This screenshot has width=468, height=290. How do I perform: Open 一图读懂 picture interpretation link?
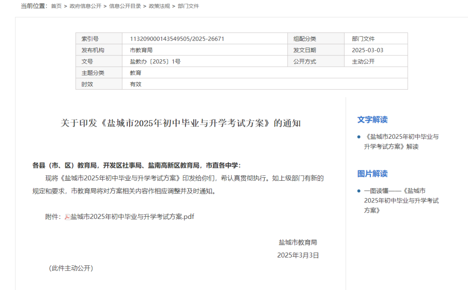point(401,200)
